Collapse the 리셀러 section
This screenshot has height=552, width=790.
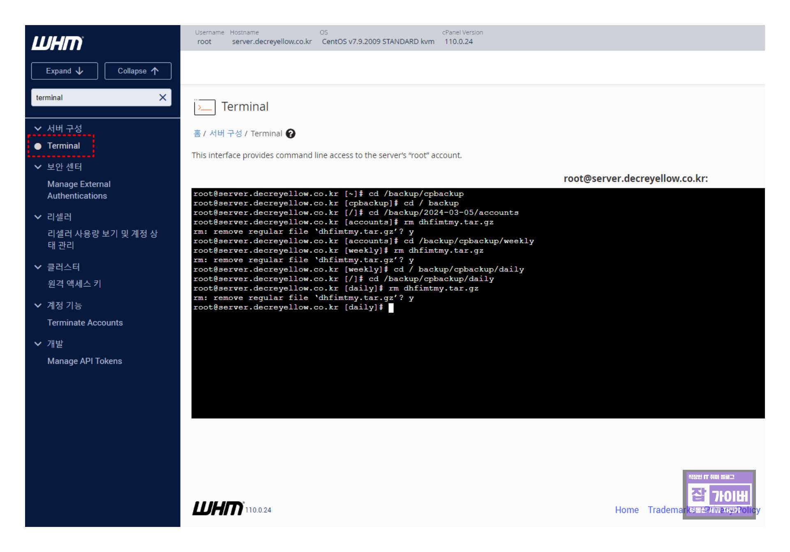[x=38, y=217]
